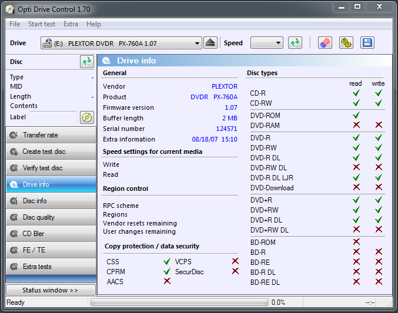Save results with the floppy disk icon
The width and height of the screenshot is (398, 313).
click(x=367, y=43)
